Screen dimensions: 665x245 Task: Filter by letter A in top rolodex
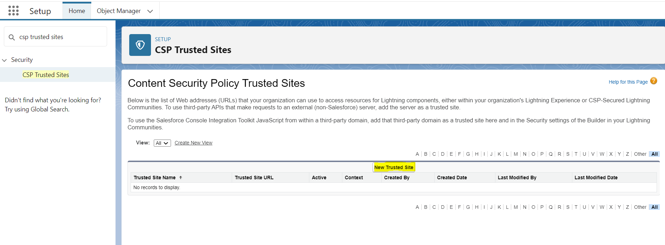coord(417,154)
